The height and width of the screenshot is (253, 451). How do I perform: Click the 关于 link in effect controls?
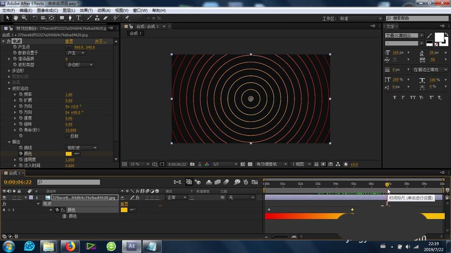100,41
